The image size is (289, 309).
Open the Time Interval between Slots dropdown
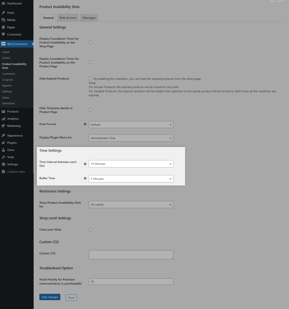pyautogui.click(x=131, y=164)
